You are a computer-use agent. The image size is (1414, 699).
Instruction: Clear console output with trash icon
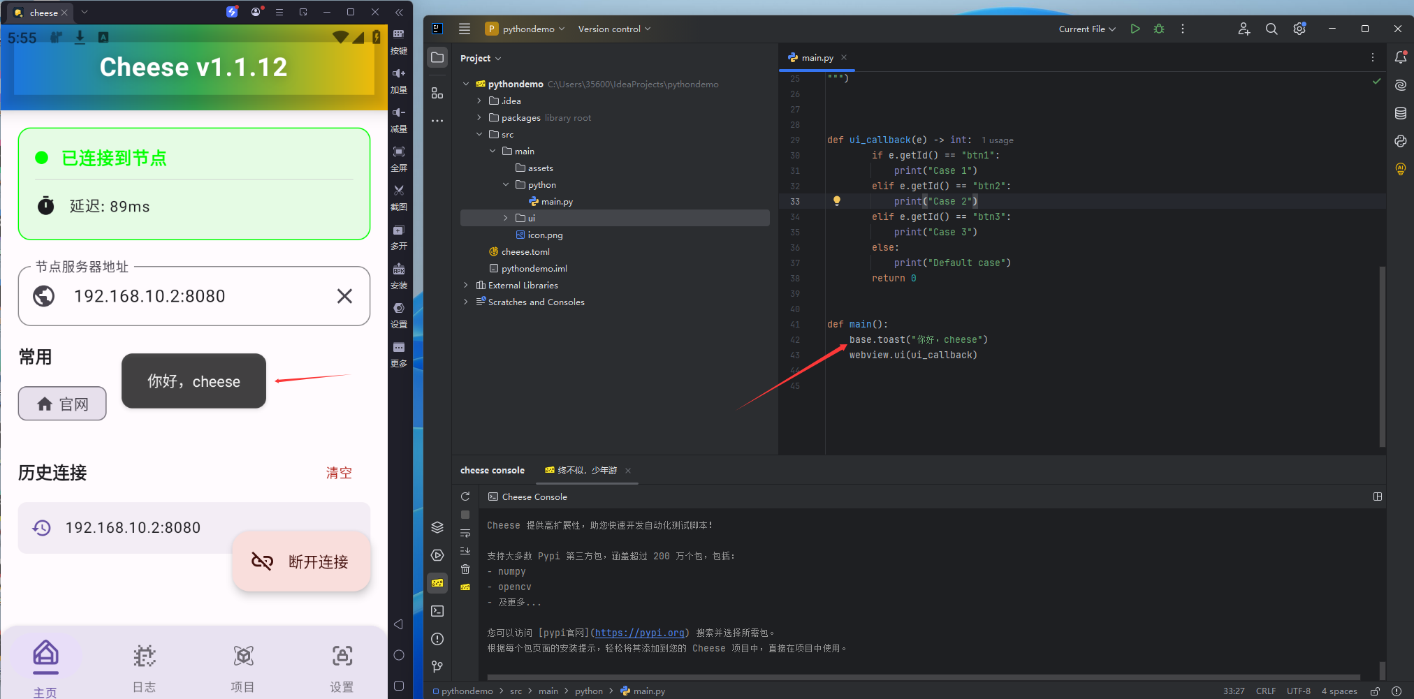pos(465,569)
